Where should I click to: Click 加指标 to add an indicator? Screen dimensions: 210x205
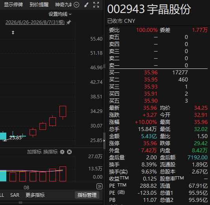point(34,152)
